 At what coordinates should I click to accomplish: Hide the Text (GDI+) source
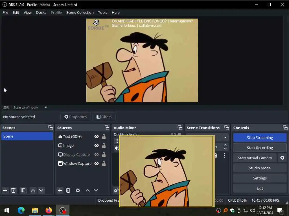tap(97, 136)
